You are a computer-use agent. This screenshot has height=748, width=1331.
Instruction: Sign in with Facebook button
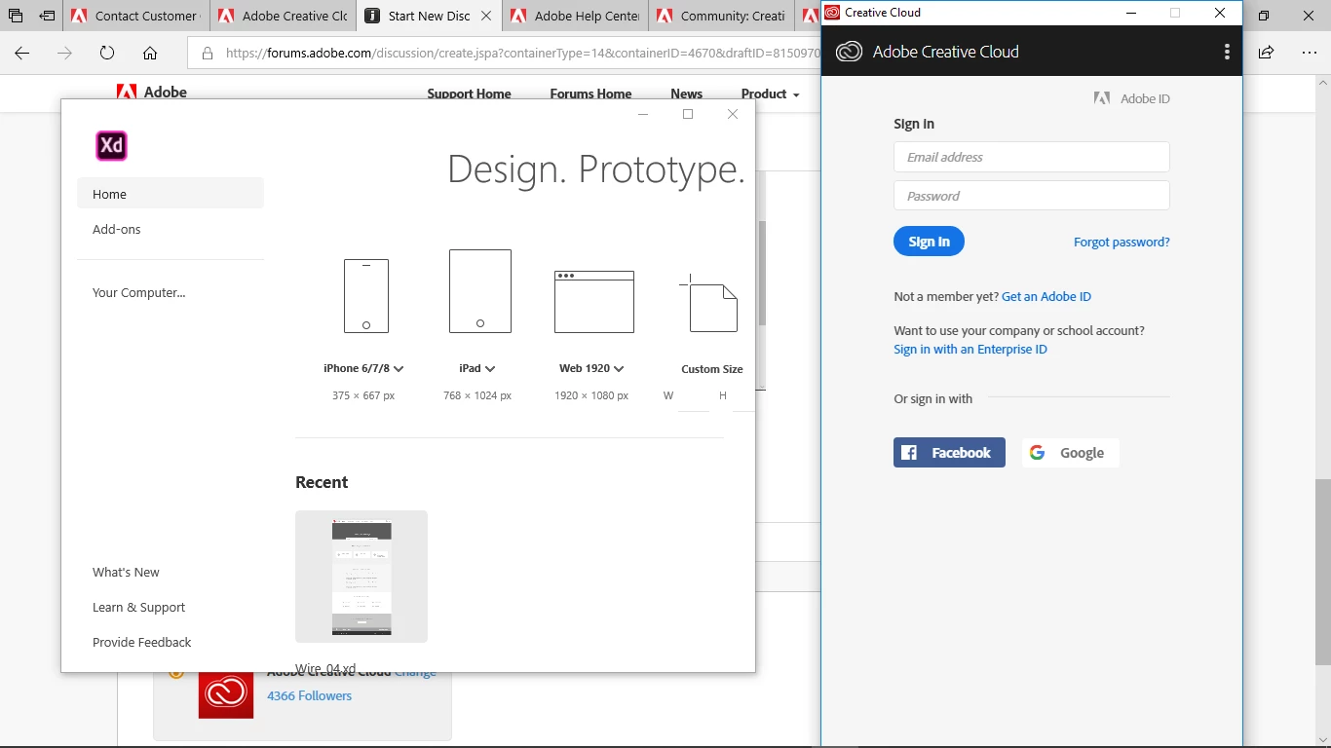pos(949,453)
